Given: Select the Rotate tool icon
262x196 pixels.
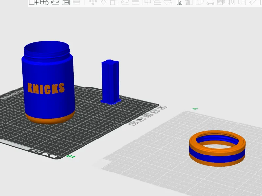Looking at the screenshot, I should click(103, 2).
